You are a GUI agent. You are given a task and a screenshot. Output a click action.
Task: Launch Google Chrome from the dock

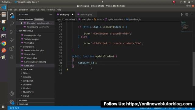[4, 43]
